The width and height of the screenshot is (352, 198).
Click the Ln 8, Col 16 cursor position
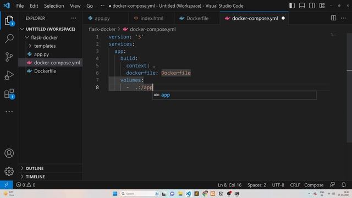tap(229, 185)
